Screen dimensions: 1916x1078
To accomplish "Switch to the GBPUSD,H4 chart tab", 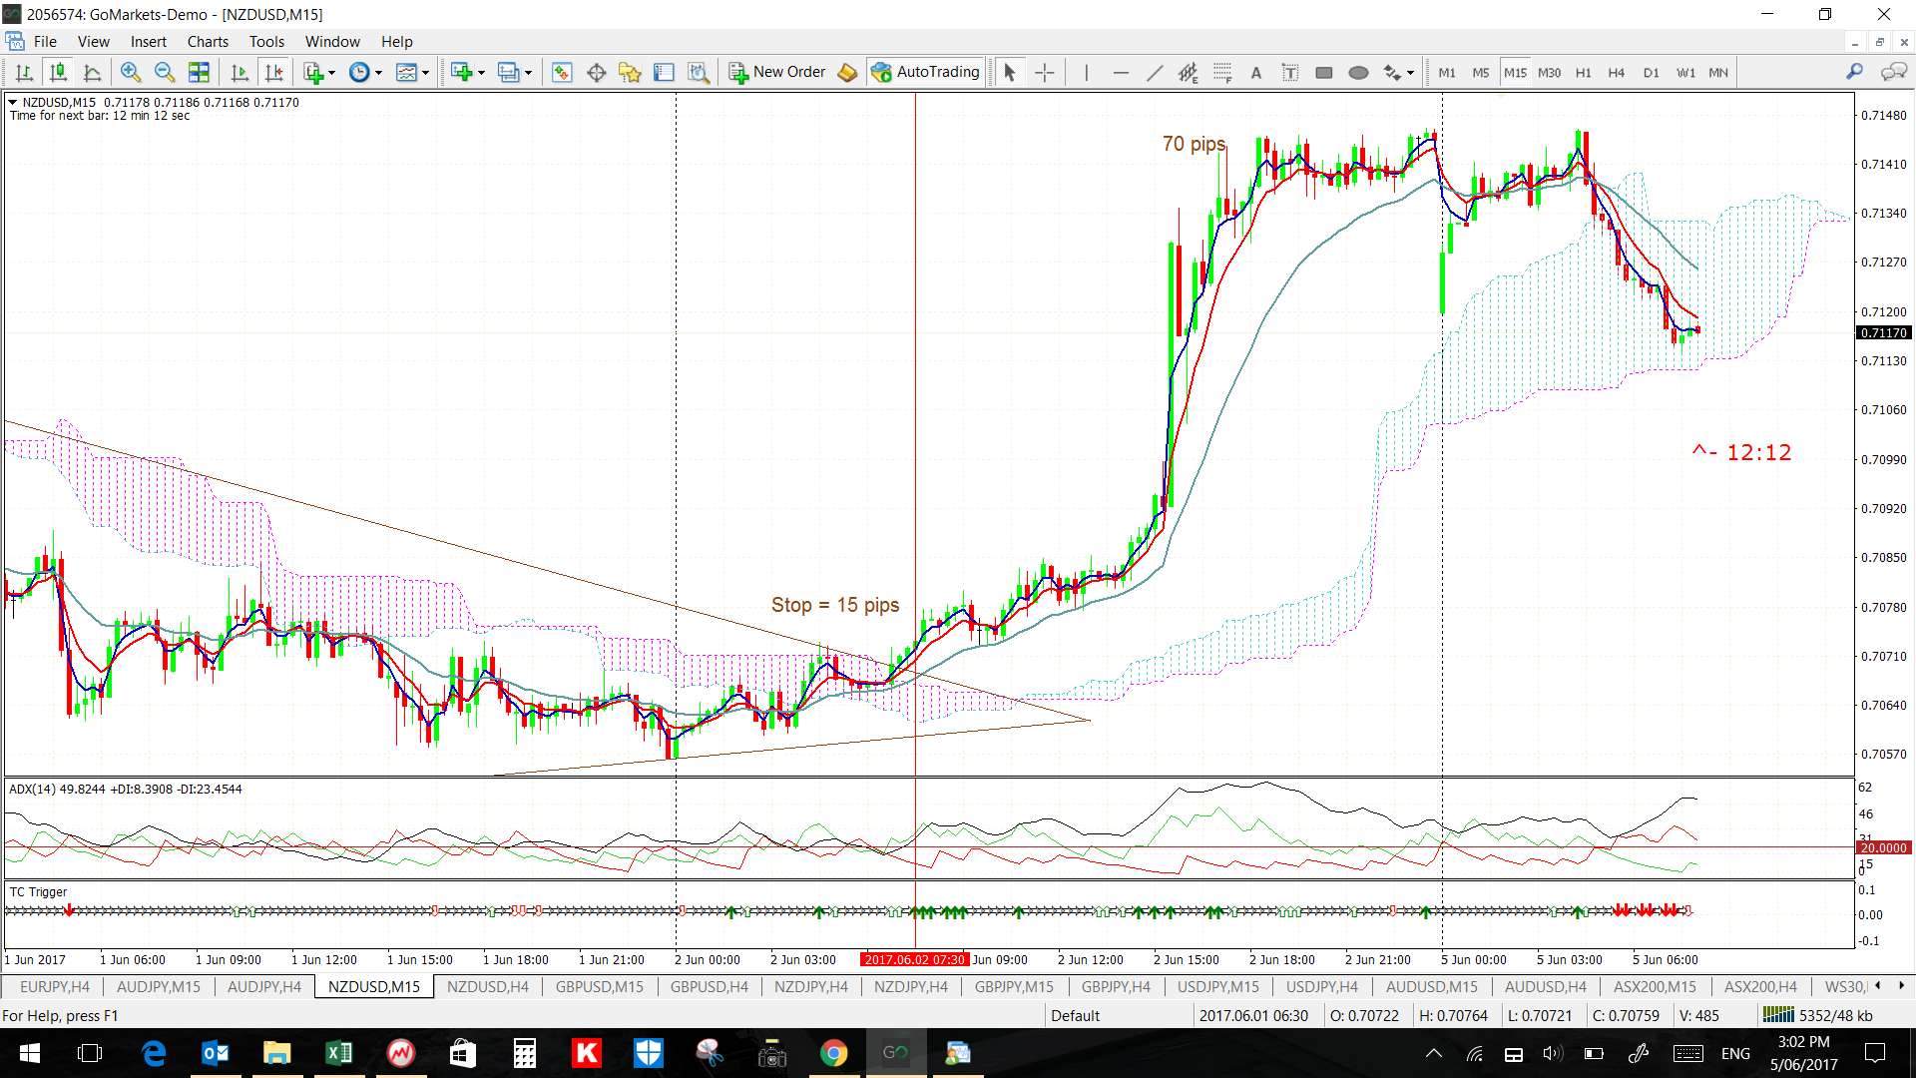I will (709, 986).
